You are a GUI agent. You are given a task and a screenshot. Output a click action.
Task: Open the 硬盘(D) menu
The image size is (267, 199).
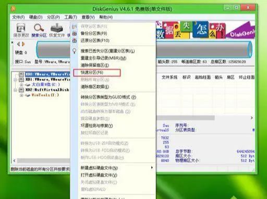pos(36,17)
